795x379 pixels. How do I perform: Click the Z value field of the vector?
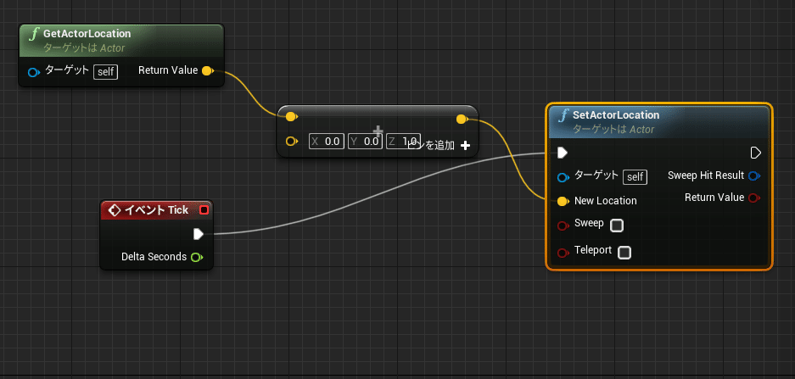404,142
